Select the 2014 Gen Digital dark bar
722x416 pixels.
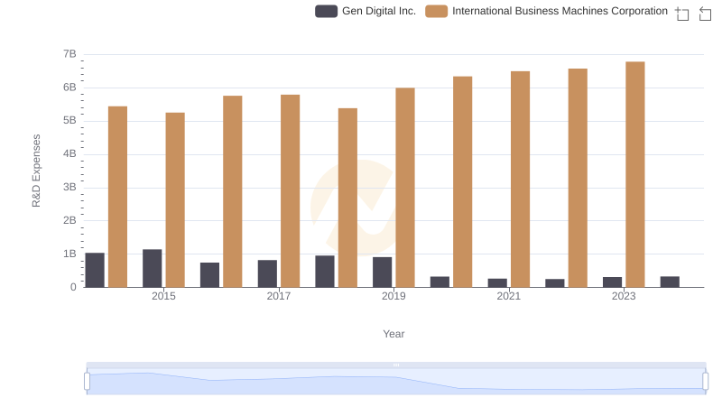[95, 270]
